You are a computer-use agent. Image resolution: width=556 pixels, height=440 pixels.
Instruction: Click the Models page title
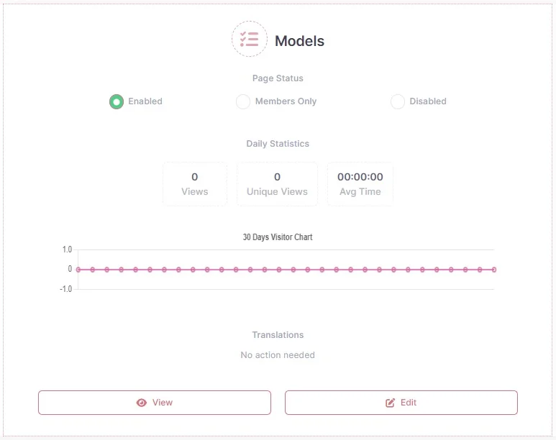pos(300,41)
